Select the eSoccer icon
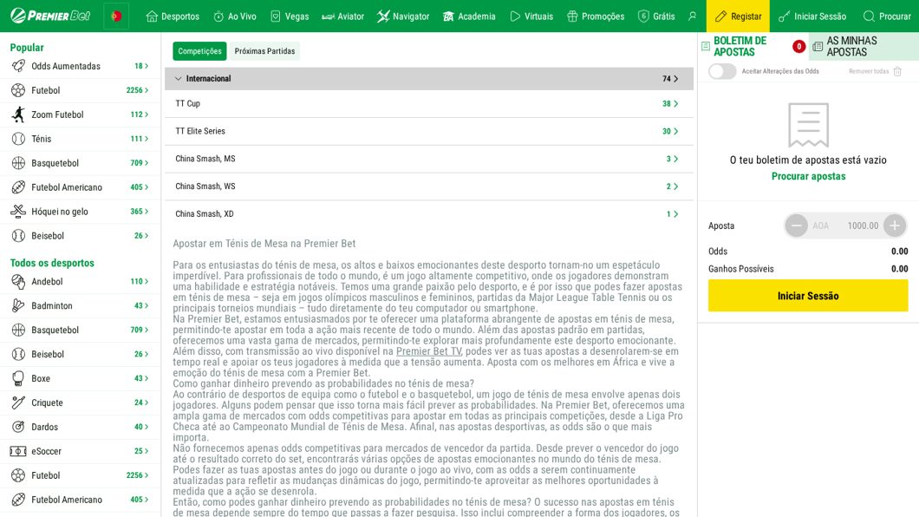The width and height of the screenshot is (919, 517). pyautogui.click(x=18, y=451)
